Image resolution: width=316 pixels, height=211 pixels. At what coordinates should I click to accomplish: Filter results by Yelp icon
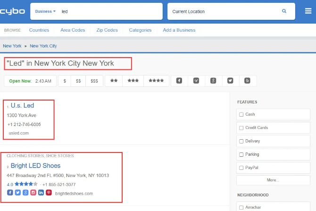[x=248, y=81]
